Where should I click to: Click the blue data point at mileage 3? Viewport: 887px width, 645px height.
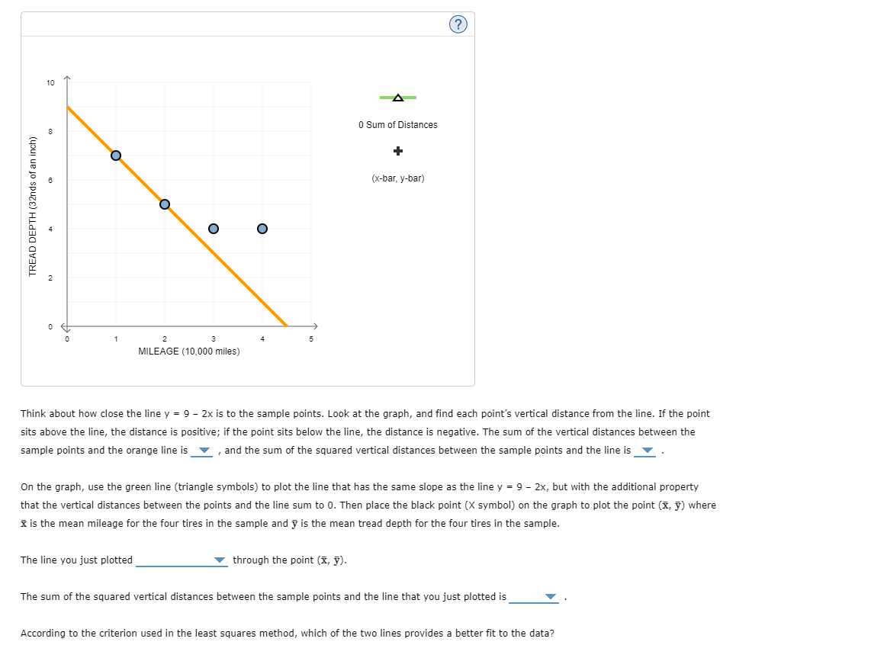pyautogui.click(x=214, y=228)
